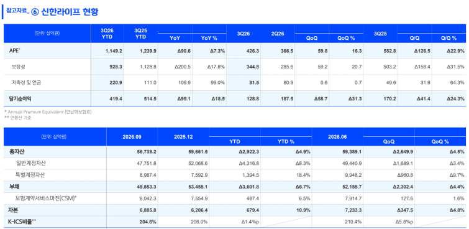
Task: Click the cell showing Δ95.1
Action: (184, 98)
